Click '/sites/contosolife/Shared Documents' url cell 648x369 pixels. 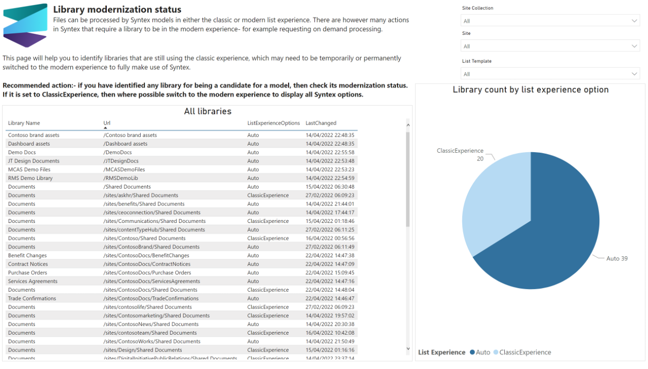point(147,307)
